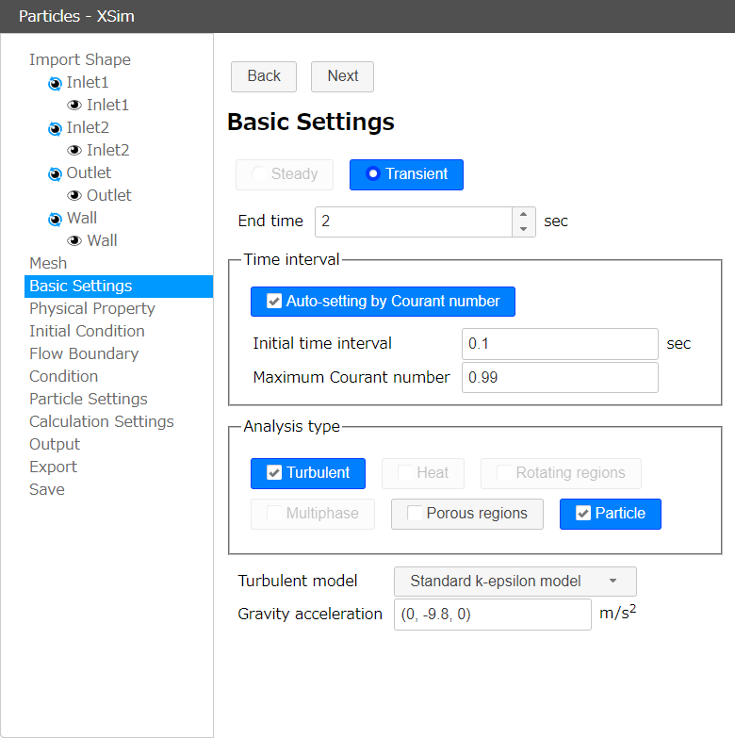Viewport: 735px width, 738px height.
Task: Uncheck Auto-setting by Courant number
Action: [x=383, y=302]
